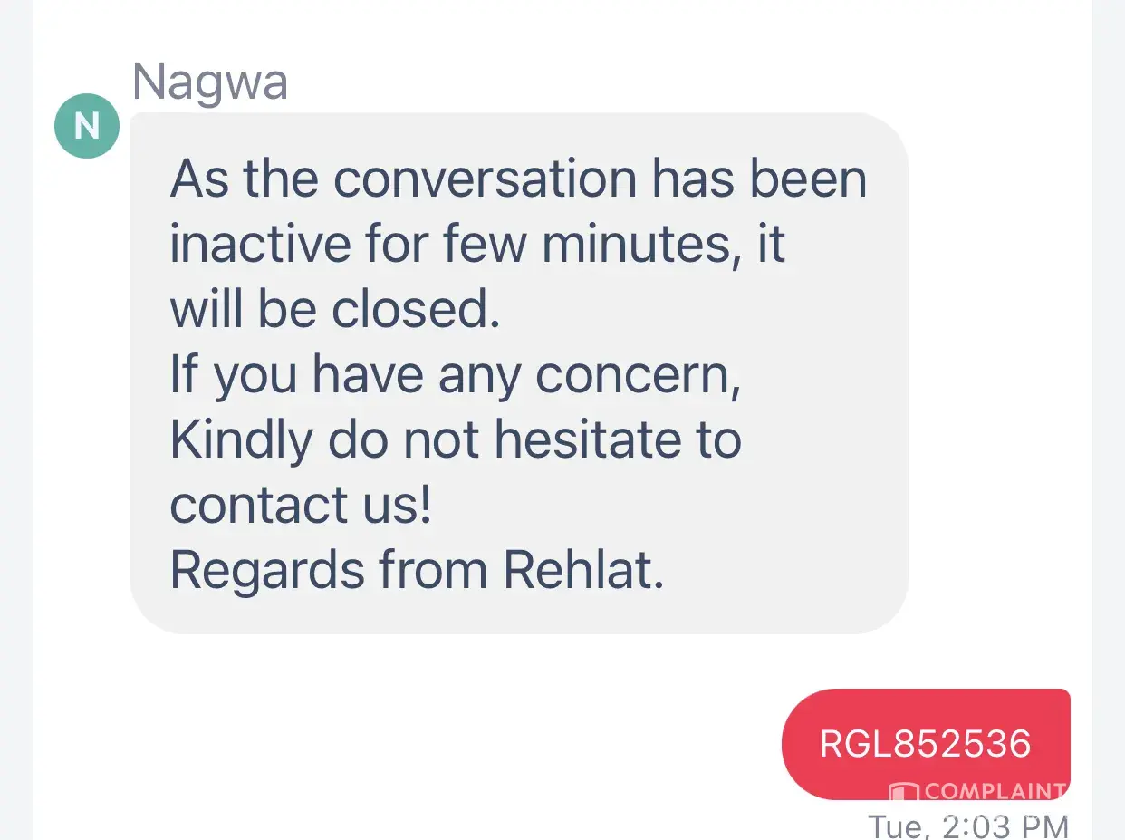Select the 'will be closed.' text line

pos(335,310)
